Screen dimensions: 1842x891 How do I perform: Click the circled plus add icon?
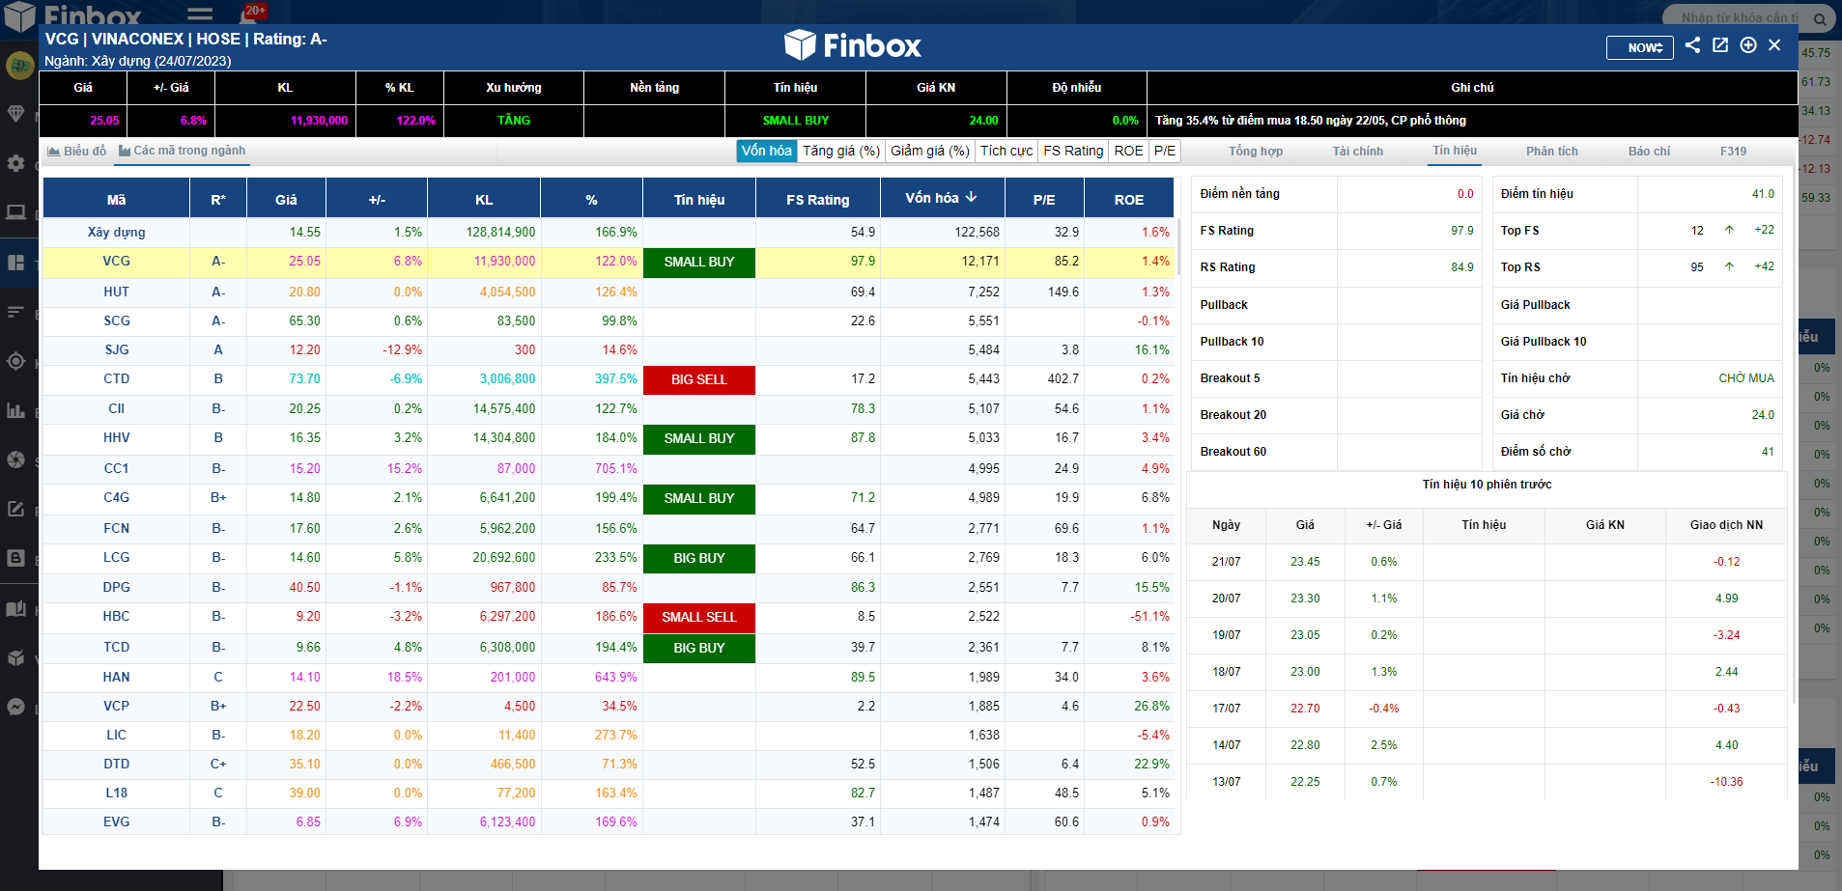pyautogui.click(x=1748, y=45)
